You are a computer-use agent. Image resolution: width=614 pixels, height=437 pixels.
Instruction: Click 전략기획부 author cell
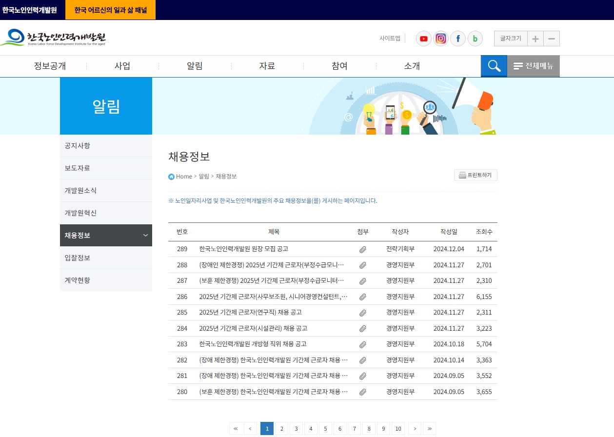click(400, 249)
